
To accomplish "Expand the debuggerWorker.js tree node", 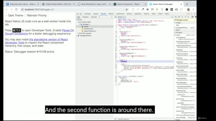I will [x=77, y=36].
